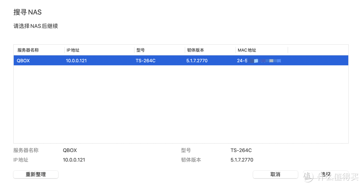This screenshot has height=186, width=362.
Task: Click TS-264C value in details below list
Action: (241, 150)
